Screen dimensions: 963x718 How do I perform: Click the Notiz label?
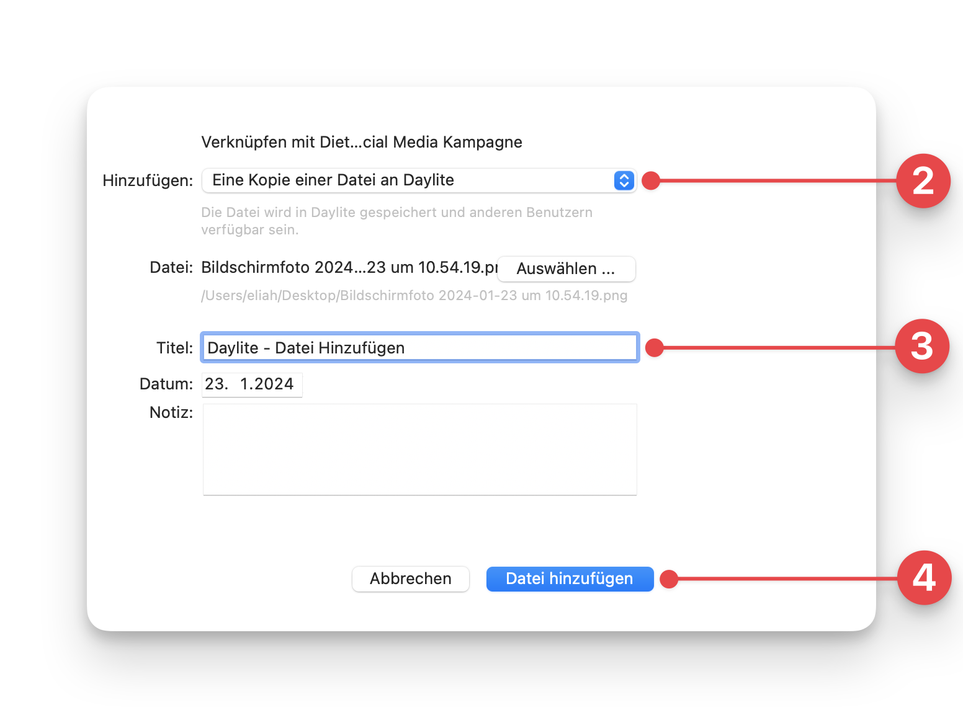coord(171,413)
